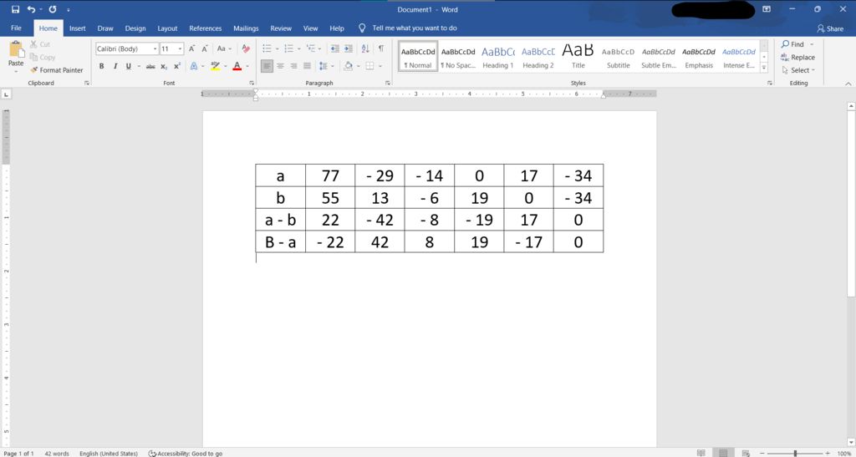The height and width of the screenshot is (457, 856).
Task: Open the Change Case Aa dropdown
Action: pyautogui.click(x=224, y=48)
